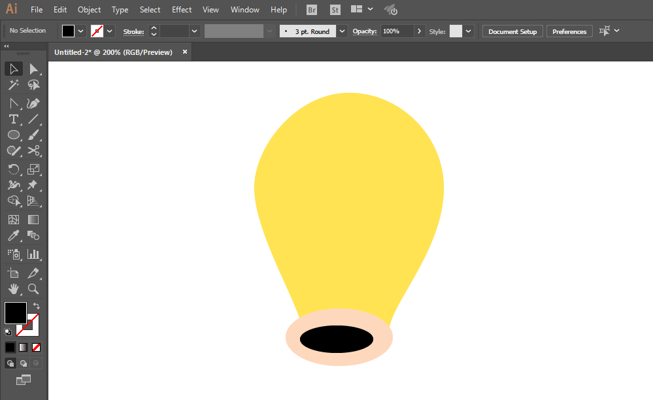Open the fill color dropdown in control bar

[81, 31]
